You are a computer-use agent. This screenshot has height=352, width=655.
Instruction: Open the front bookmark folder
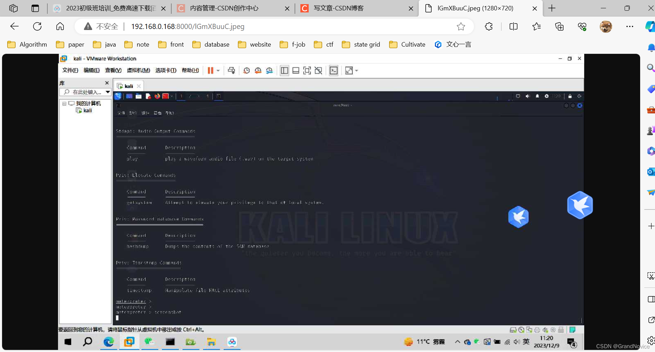click(171, 45)
